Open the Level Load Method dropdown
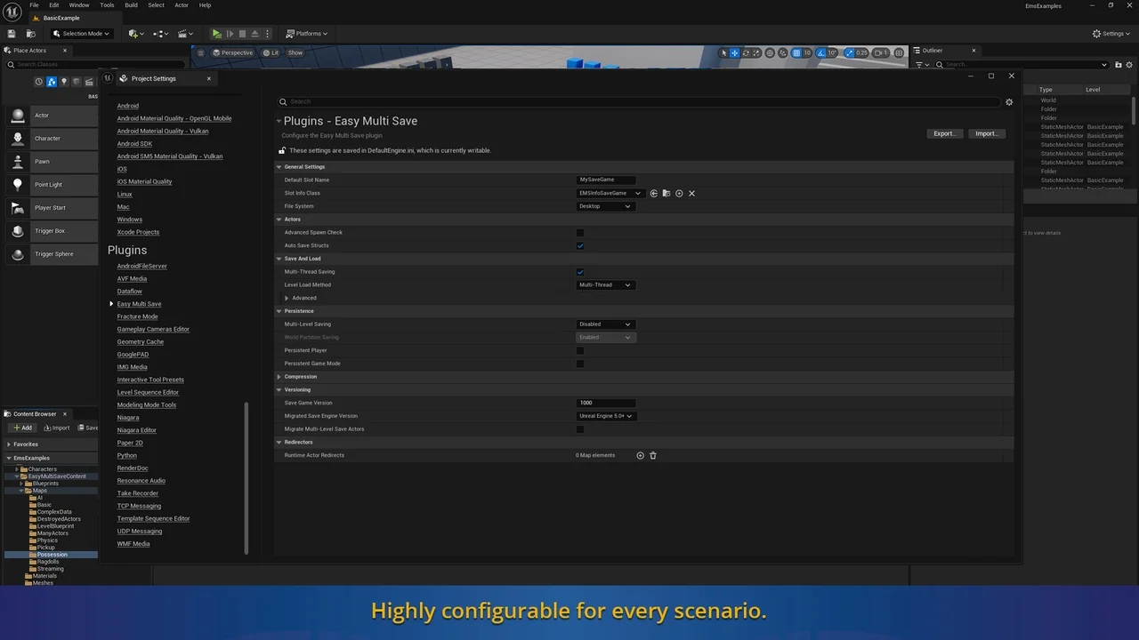 605,285
